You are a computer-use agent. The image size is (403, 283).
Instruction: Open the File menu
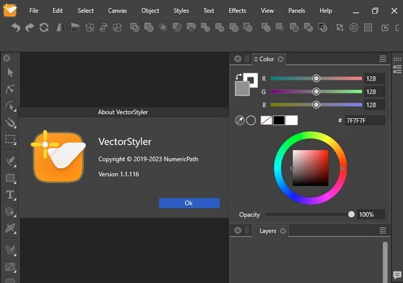point(34,11)
